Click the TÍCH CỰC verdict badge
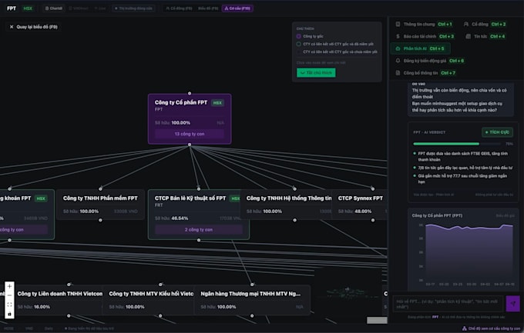Image resolution: width=524 pixels, height=333 pixels. point(497,132)
